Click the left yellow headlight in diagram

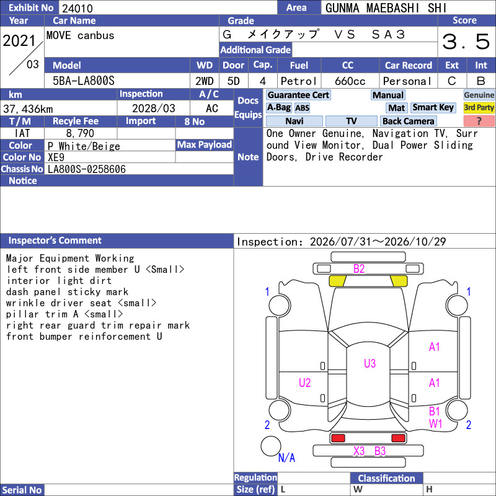[x=337, y=281]
